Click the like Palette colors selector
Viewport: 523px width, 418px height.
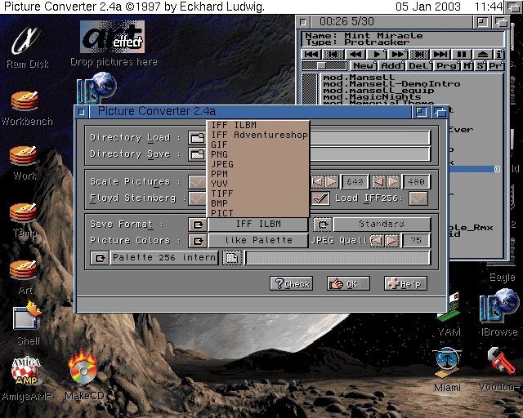(x=258, y=241)
